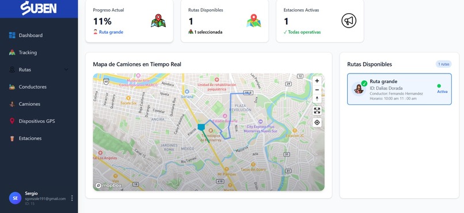Viewport: 464px width, 213px height.
Task: Click the Dispositivos GPS pin icon
Action: pos(12,121)
